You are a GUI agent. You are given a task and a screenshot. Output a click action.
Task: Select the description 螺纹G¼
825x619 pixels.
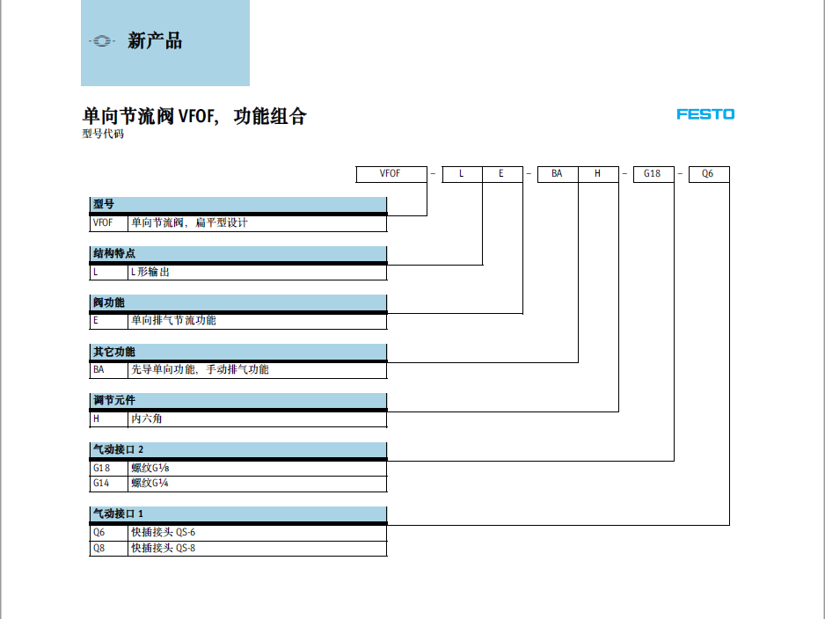pos(150,483)
